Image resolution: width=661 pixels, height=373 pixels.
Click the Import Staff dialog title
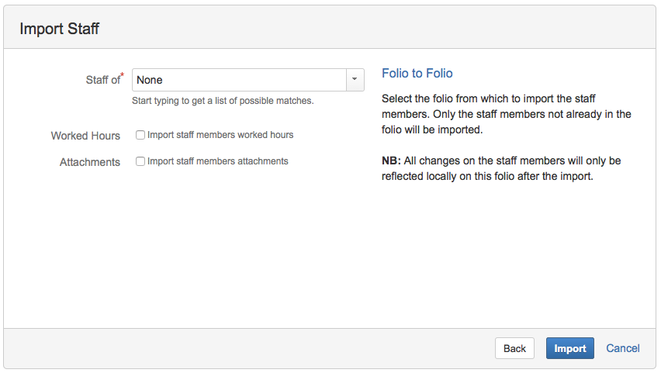(59, 29)
